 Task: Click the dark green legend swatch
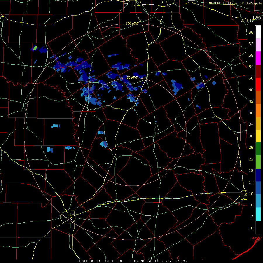click(258, 149)
